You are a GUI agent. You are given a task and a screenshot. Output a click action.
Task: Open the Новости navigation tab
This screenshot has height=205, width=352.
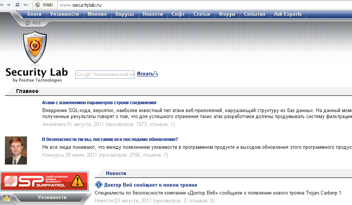pyautogui.click(x=153, y=14)
